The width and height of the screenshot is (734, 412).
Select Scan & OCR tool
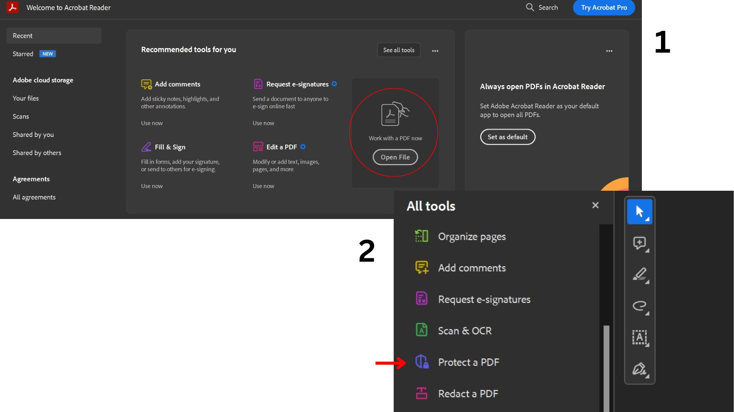(x=464, y=331)
